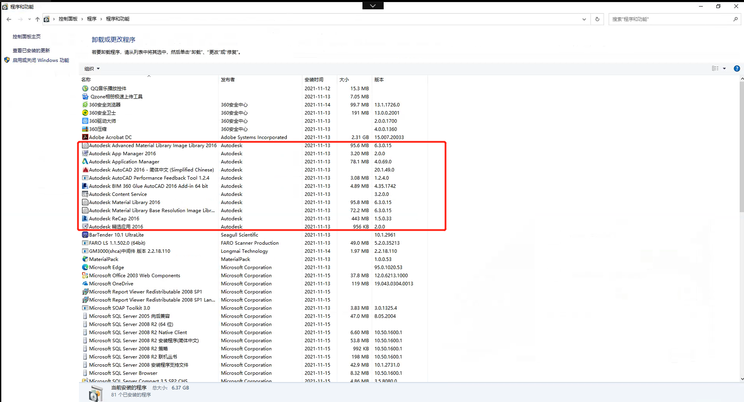The height and width of the screenshot is (402, 744).
Task: Click the QQ音乐播放控件 program icon
Action: pyautogui.click(x=85, y=89)
